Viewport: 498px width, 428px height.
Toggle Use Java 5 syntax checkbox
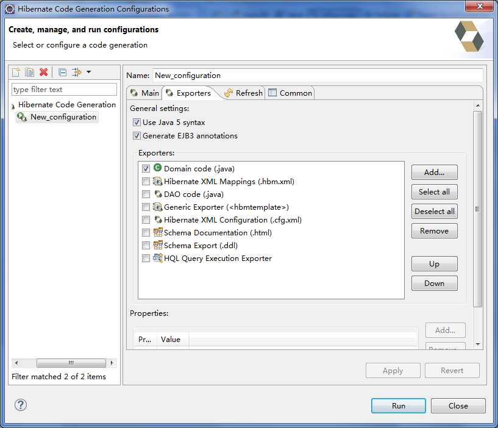(137, 123)
